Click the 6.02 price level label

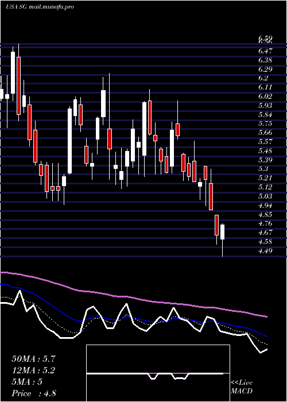265,96
